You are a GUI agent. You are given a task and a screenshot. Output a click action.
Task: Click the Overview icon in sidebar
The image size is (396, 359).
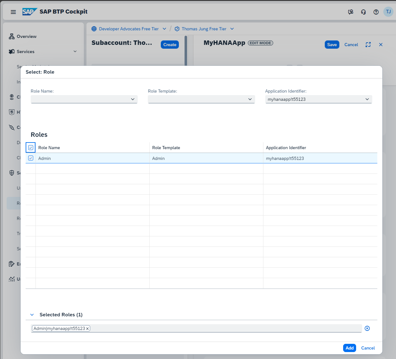click(x=12, y=36)
